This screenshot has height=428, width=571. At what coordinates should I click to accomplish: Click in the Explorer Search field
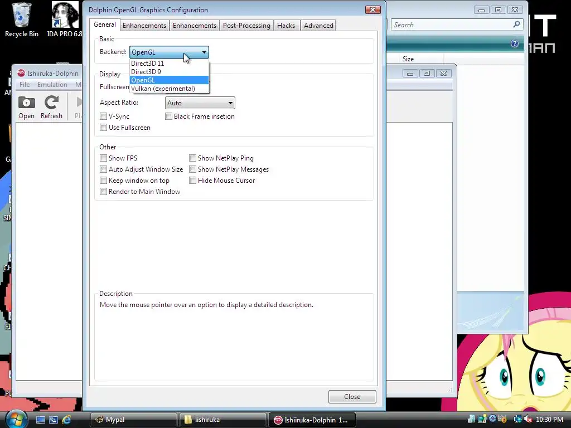point(452,25)
